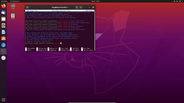
Task: Open Rhythmbox music player in dock
Action: (3, 25)
